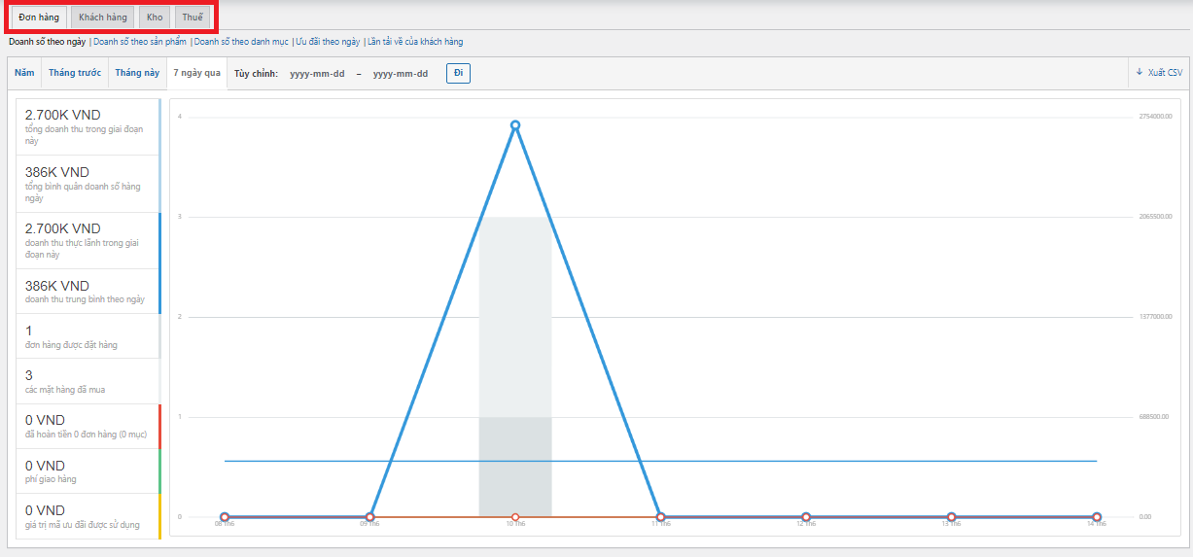Open Lần tải về của khách hàng
The image size is (1193, 557).
coord(415,42)
